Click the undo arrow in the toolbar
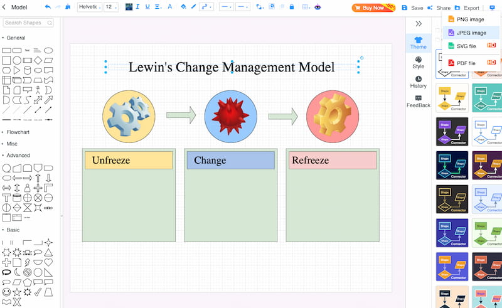502x308 pixels. tap(48, 7)
